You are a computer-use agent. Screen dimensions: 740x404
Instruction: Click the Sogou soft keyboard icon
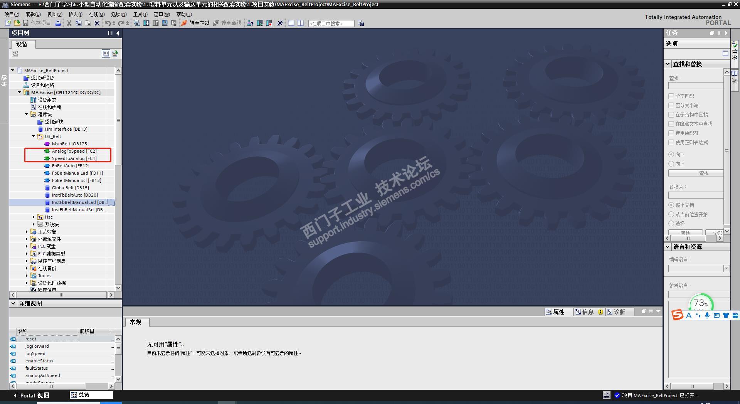[716, 315]
